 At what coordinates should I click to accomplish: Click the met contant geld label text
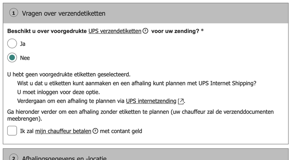pyautogui.click(x=121, y=131)
